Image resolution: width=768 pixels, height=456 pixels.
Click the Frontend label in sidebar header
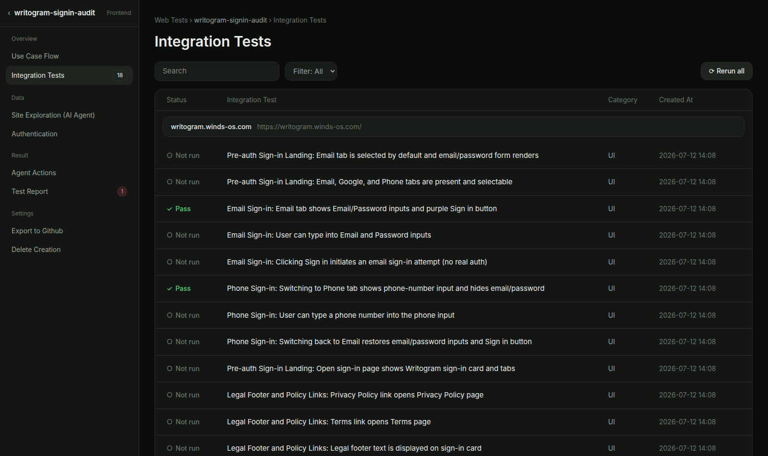pos(119,13)
